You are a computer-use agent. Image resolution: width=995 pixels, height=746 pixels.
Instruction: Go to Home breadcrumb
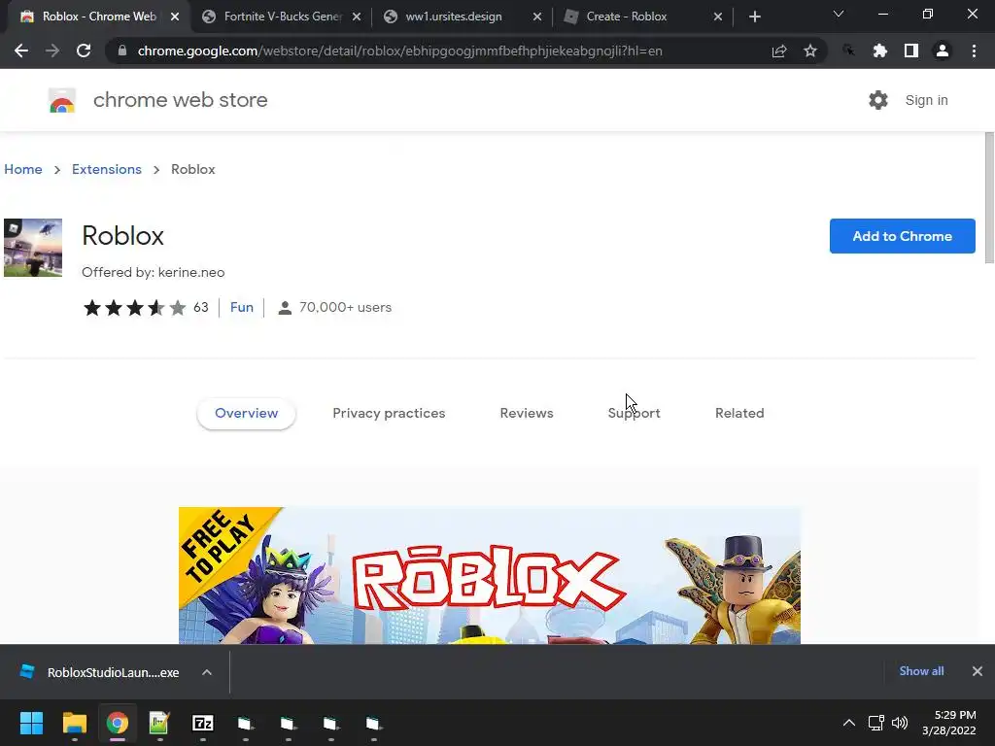tap(23, 169)
